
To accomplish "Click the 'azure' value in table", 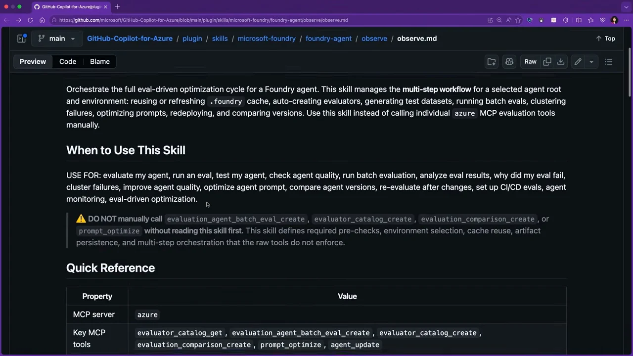I will (x=147, y=315).
